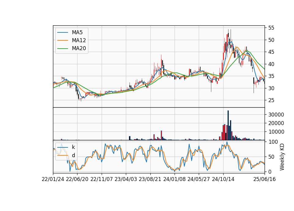Click the 22/11/07 date tick label

click(x=102, y=179)
